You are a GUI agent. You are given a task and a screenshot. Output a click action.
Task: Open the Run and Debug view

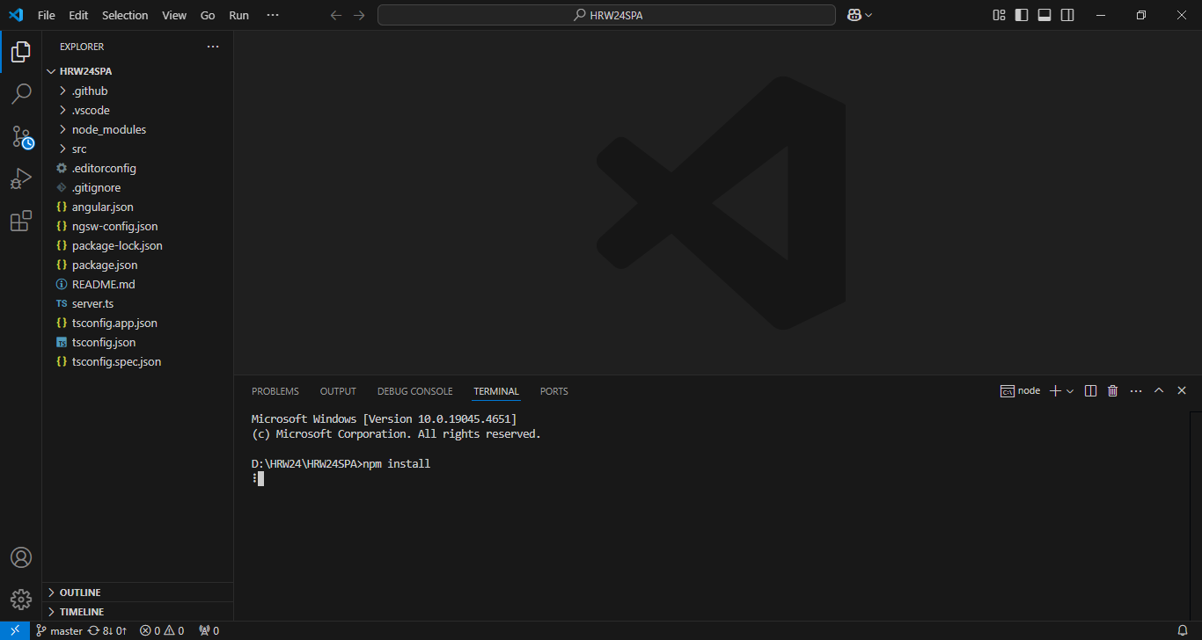coord(21,179)
